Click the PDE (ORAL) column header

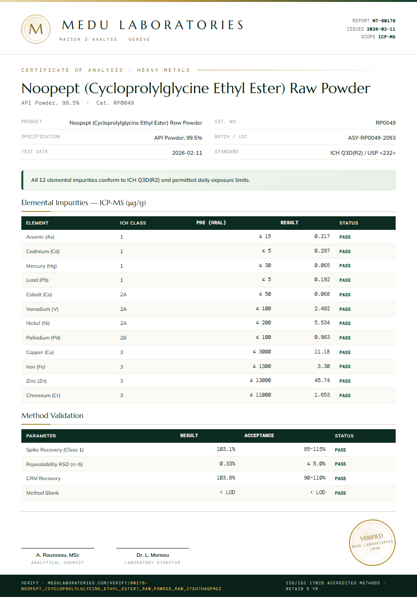(x=211, y=223)
